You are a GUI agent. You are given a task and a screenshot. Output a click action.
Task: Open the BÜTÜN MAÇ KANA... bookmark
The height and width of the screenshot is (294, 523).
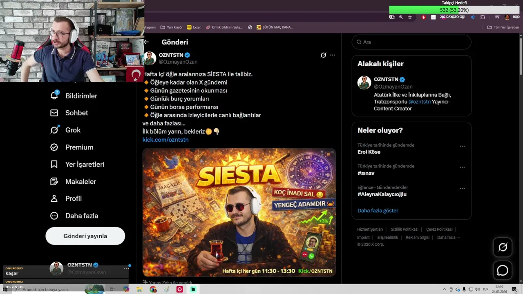tap(275, 27)
